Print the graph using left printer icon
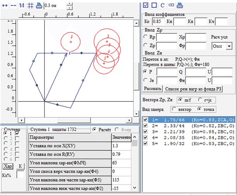This screenshot has width=237, height=195. (x=39, y=6)
